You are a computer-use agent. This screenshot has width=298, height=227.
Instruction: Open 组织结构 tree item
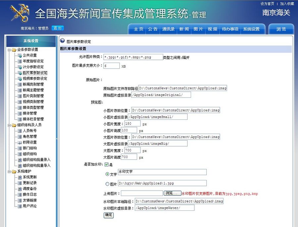30,154
